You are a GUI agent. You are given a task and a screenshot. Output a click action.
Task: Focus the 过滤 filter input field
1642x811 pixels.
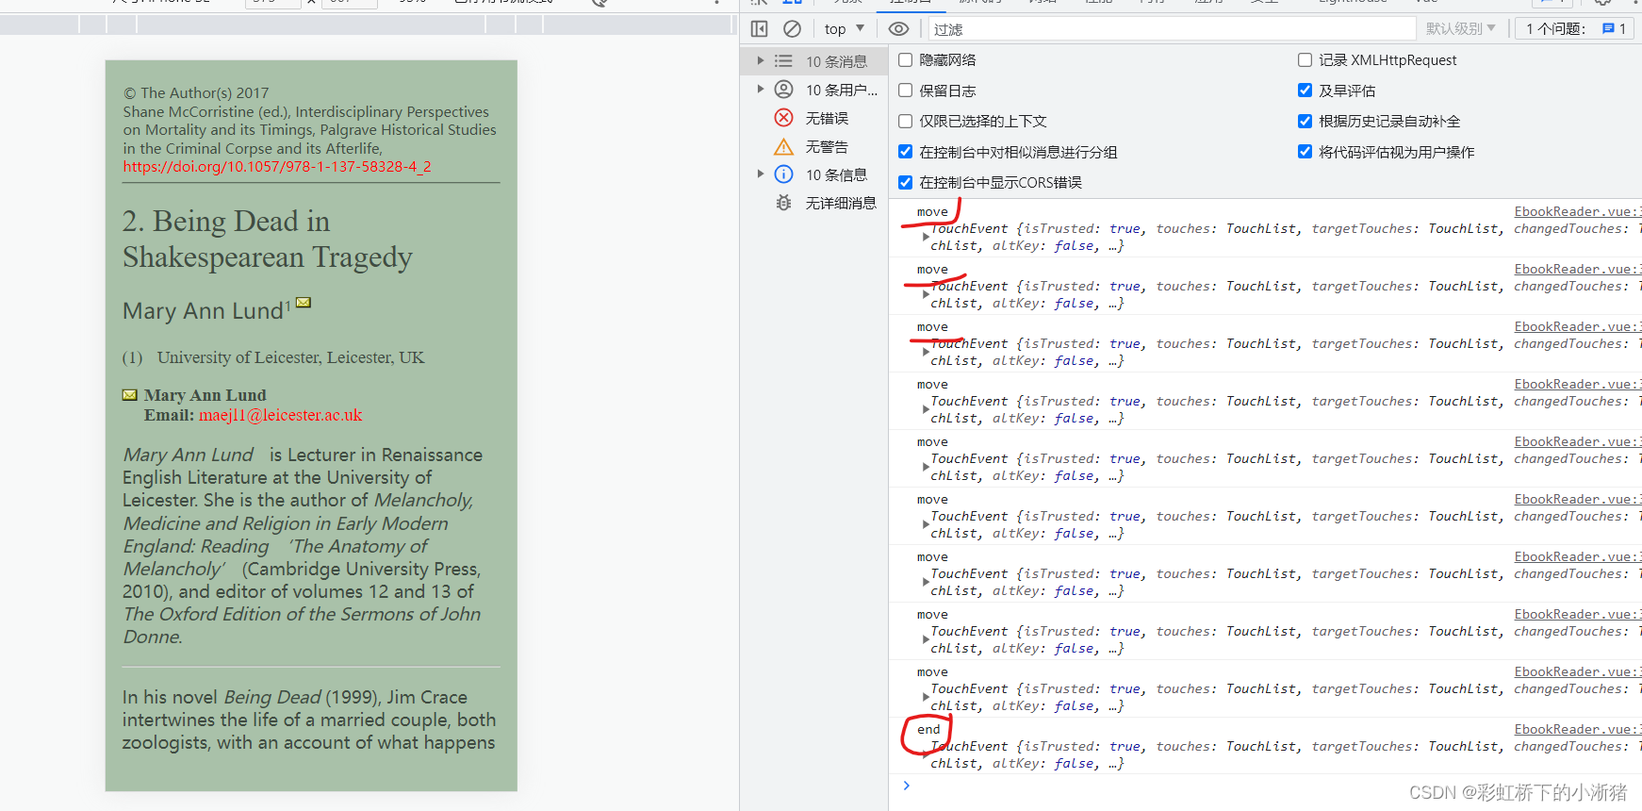pyautogui.click(x=1172, y=29)
